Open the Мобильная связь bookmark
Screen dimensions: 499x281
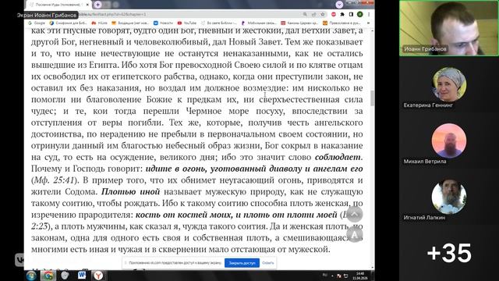tap(259, 23)
